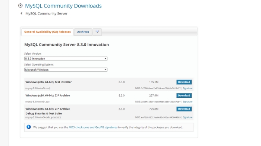Click the 'Debug Binaries & Test Suite' label

[44, 113]
